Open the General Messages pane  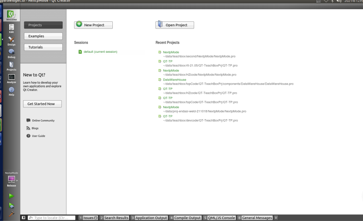pyautogui.click(x=255, y=218)
